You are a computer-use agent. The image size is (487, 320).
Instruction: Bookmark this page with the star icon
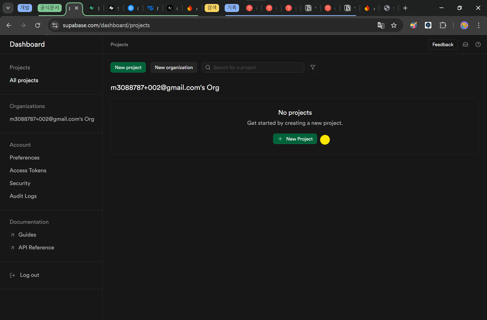tap(394, 25)
